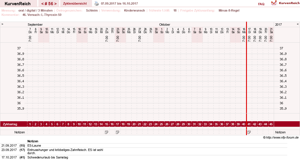This screenshot has width=300, height=168.
Task: Click the date 21.09.2017 in notes list
Action: [9, 145]
